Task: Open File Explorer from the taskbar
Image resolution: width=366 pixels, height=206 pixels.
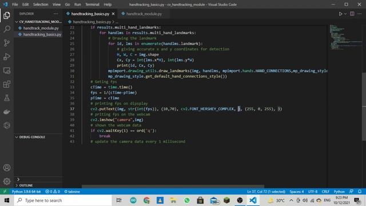Action: pos(173,200)
